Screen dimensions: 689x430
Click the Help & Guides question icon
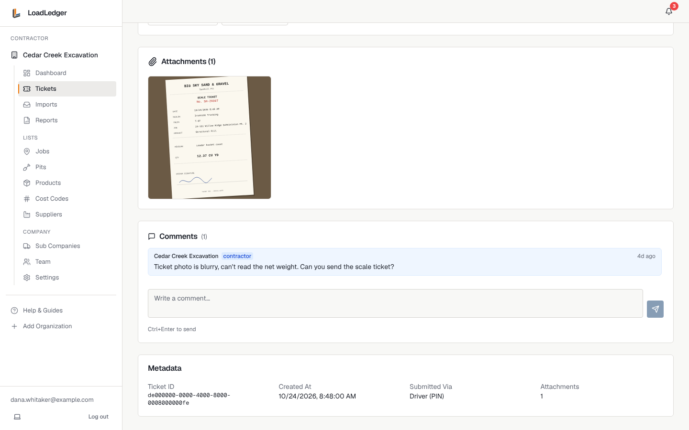click(x=14, y=311)
